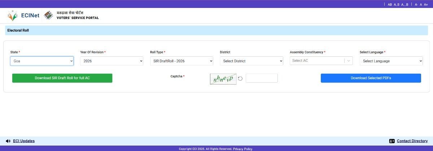433x151 pixels.
Task: Click Download SIR Draft Roll for full AC
Action: tap(62, 78)
